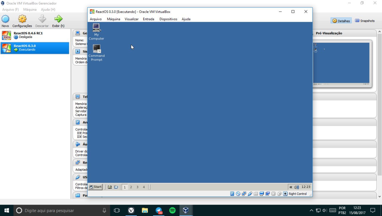This screenshot has width=382, height=216.
Task: Click the display monitor status icon
Action: coord(262,194)
